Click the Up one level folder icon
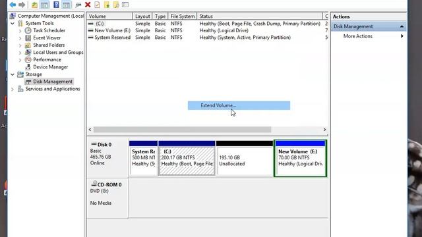The image size is (422, 237). (x=34, y=5)
